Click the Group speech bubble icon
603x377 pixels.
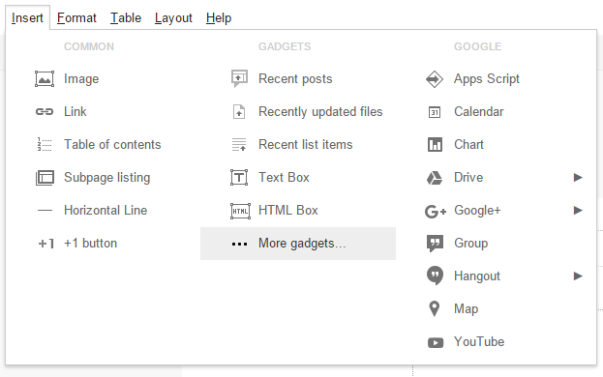tap(435, 244)
